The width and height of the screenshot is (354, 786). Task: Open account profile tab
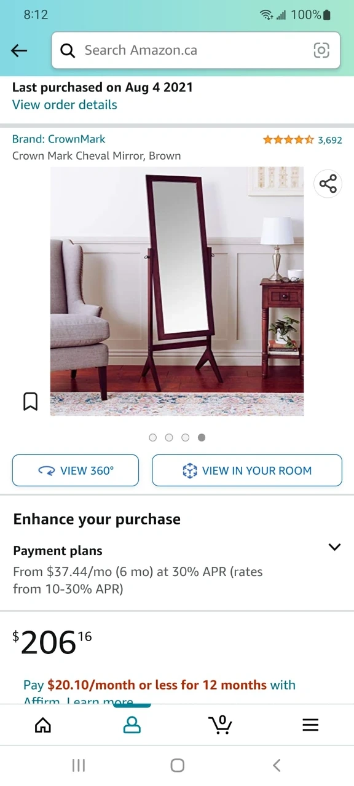coord(132,725)
